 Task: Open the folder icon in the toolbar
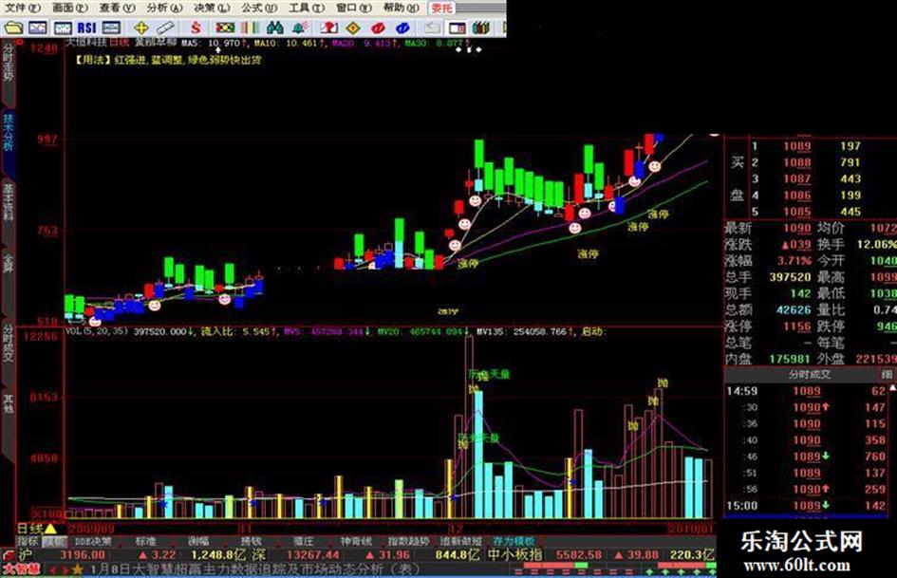[12, 28]
